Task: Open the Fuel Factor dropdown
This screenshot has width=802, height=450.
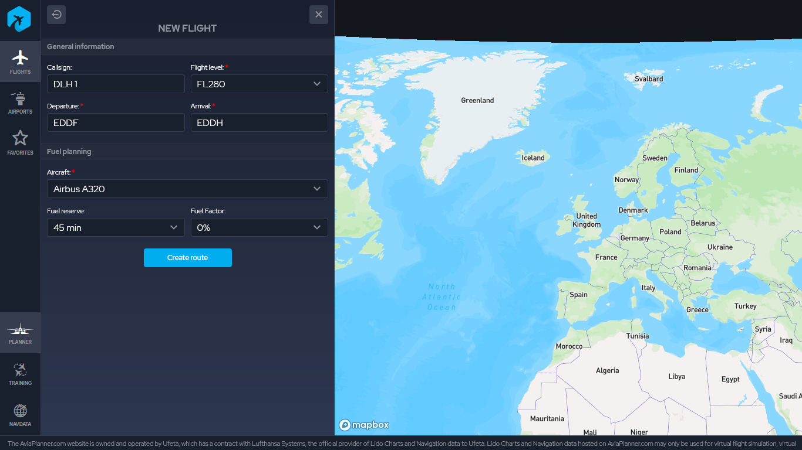Action: point(259,227)
